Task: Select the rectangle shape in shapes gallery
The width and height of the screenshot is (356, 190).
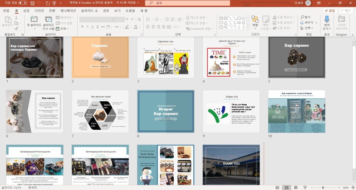Action: [239, 18]
